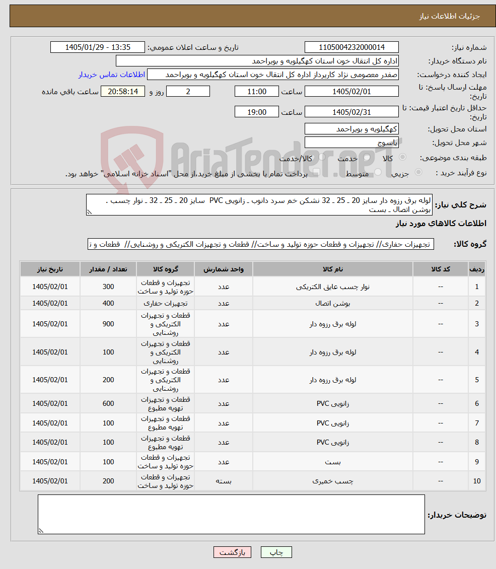Viewport: 496px width, 569px height.
Task: Click the delivery province field
Action: click(x=351, y=129)
